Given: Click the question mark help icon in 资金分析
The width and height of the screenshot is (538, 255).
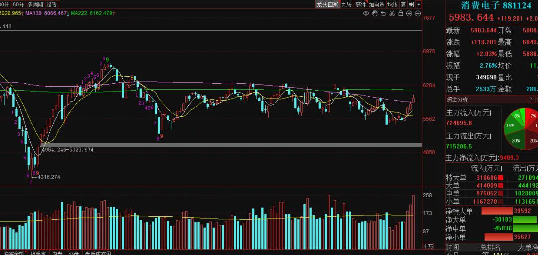Looking at the screenshot, I should click(x=531, y=99).
